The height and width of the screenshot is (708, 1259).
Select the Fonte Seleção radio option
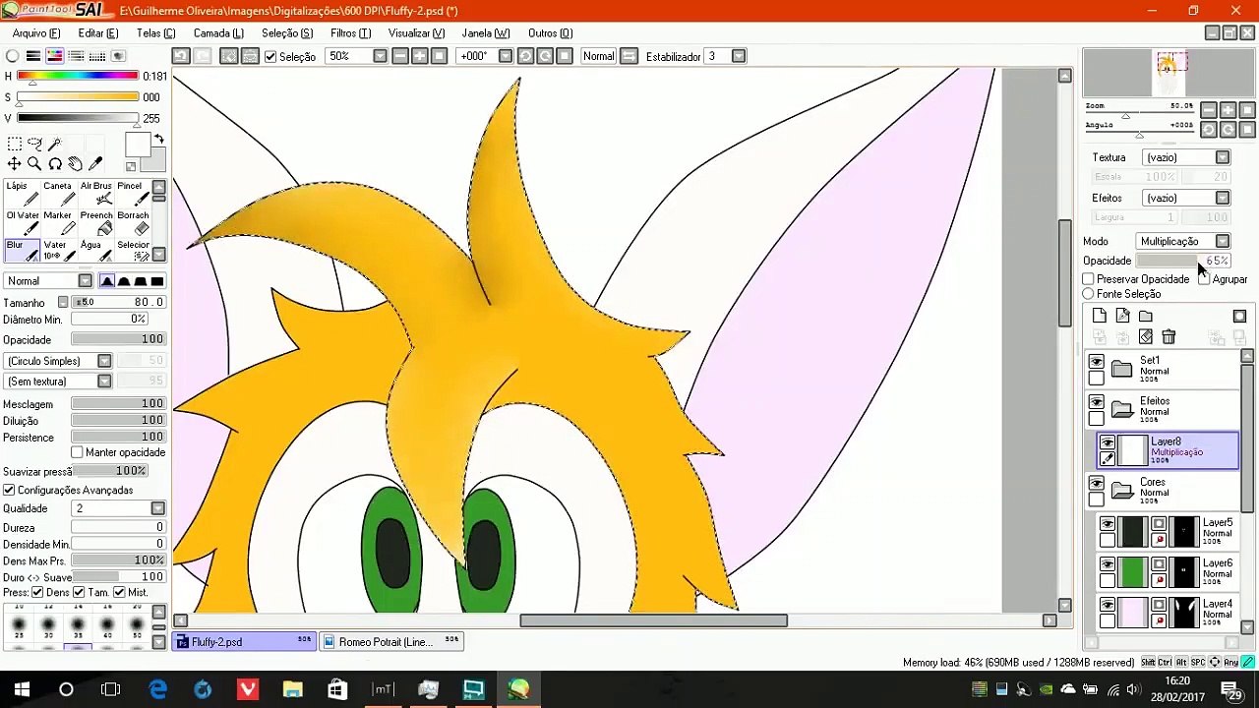tap(1089, 294)
